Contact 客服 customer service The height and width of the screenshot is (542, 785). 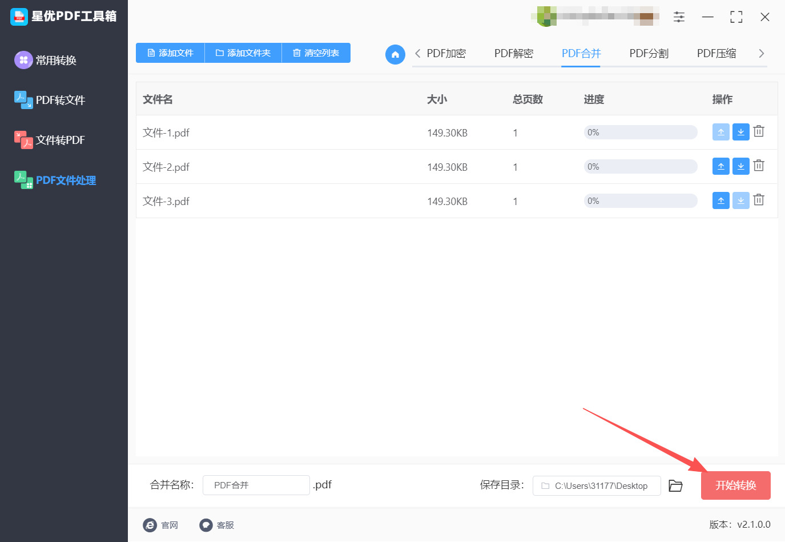click(217, 525)
